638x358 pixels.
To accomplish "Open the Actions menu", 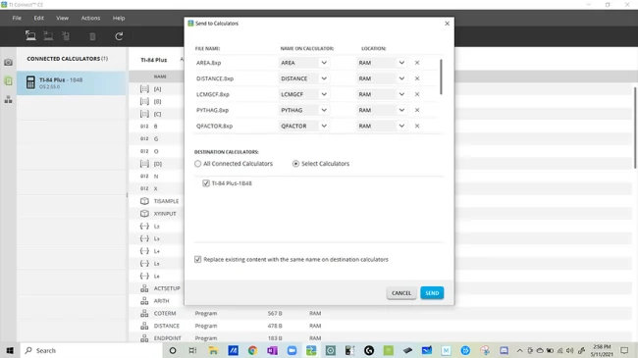I will click(90, 18).
